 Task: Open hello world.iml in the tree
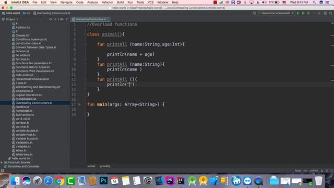(x=21, y=158)
